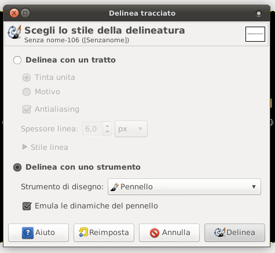Click the round dot icon in title bar
Image resolution: width=275 pixels, height=253 pixels.
[x=259, y=13]
